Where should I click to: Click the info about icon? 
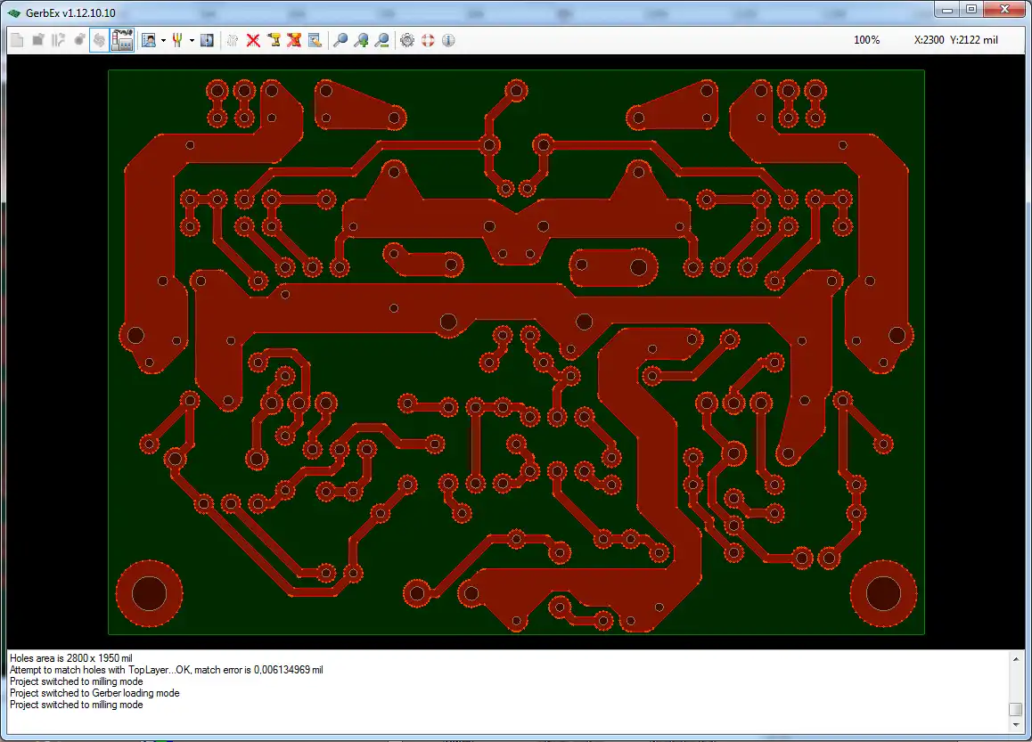[x=448, y=40]
